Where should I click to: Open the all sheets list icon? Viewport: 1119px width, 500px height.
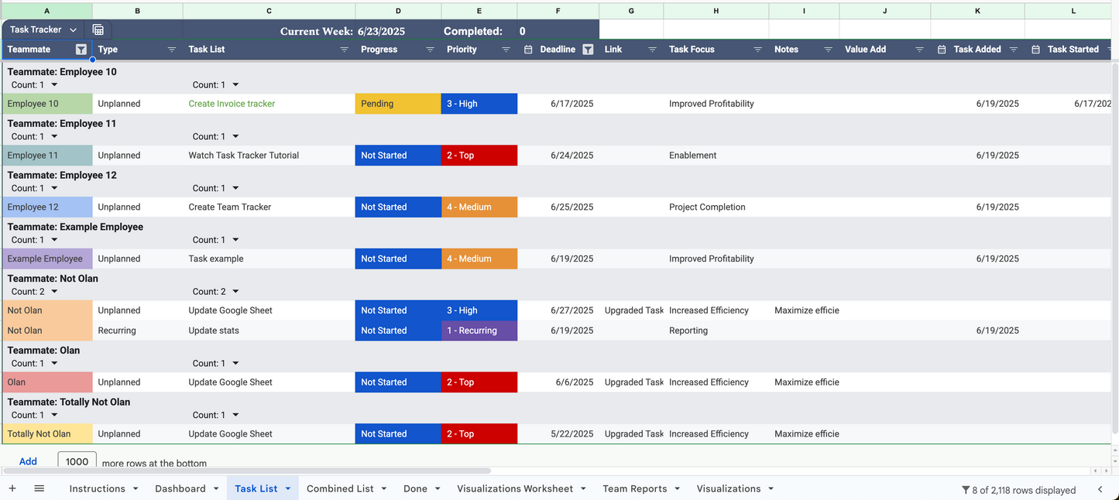pos(39,488)
